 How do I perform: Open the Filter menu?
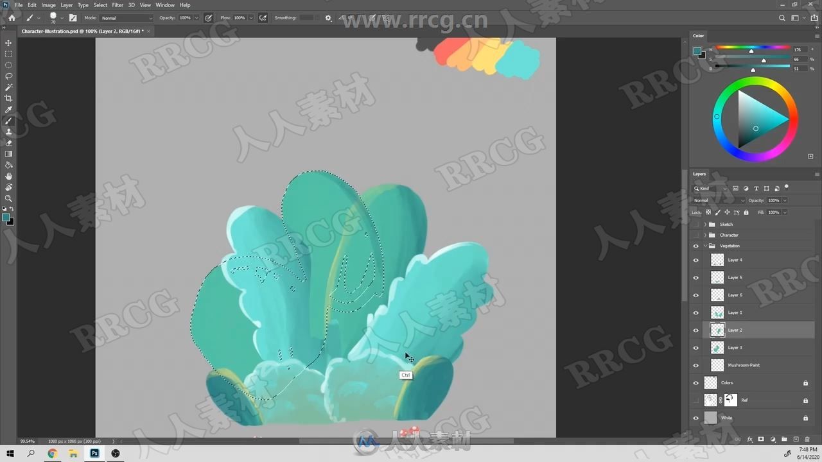[x=118, y=5]
